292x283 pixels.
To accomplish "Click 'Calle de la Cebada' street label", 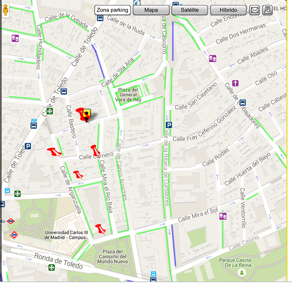I will coord(66,20).
